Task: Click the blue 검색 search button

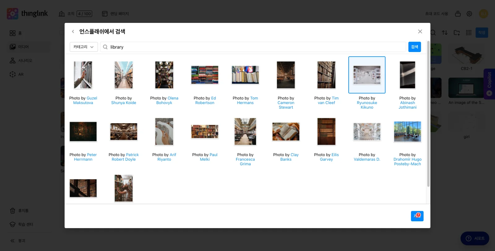Action: tap(415, 47)
